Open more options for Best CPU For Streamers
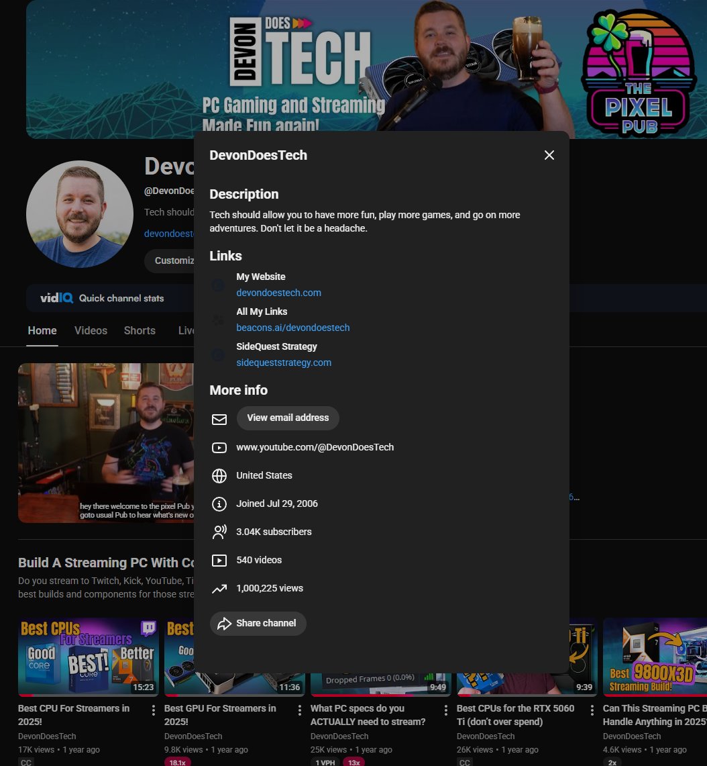This screenshot has height=766, width=707. click(x=154, y=710)
